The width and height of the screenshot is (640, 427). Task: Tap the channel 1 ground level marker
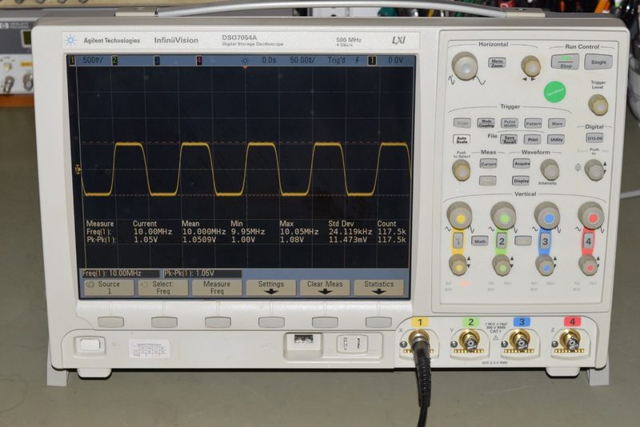coord(78,169)
